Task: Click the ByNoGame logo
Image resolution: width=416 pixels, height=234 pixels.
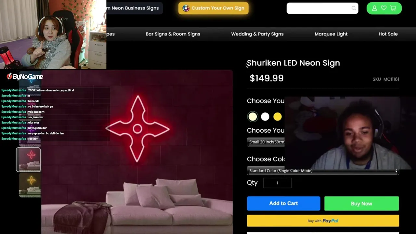Action: click(x=25, y=77)
